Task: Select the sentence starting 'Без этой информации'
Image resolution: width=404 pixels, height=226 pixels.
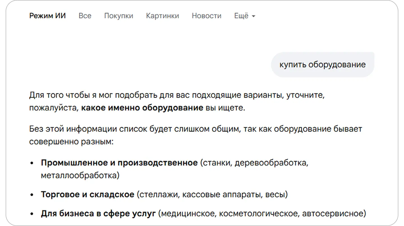Action: pos(196,135)
